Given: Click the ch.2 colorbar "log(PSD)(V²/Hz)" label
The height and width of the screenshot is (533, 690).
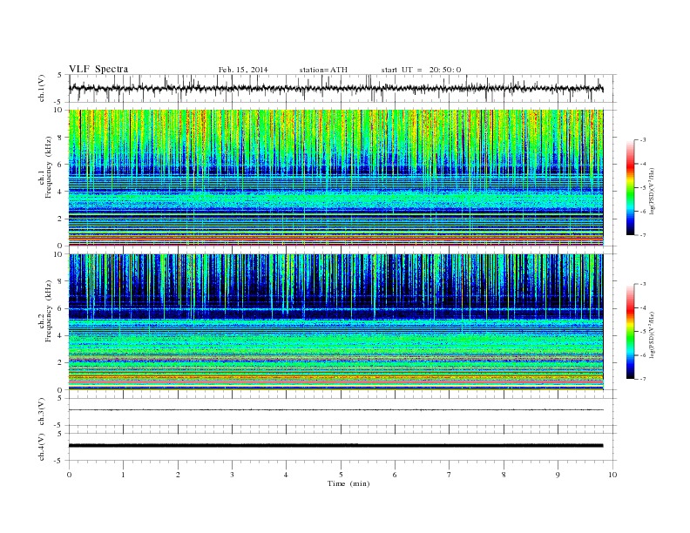Looking at the screenshot, I should point(653,334).
